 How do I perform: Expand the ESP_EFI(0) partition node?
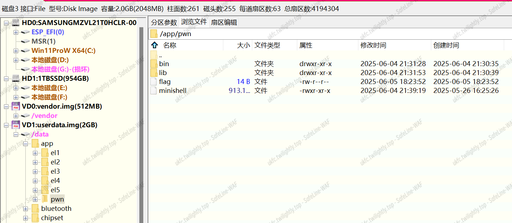tap(16, 32)
